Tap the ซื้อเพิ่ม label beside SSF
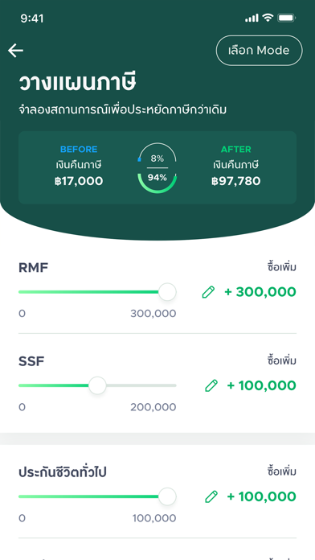This screenshot has height=560, width=315. tap(282, 360)
